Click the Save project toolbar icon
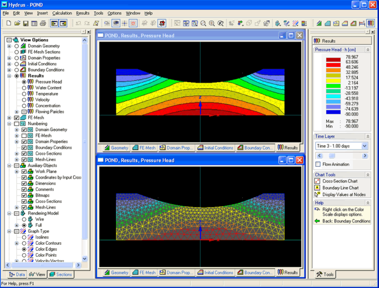 tap(26, 23)
